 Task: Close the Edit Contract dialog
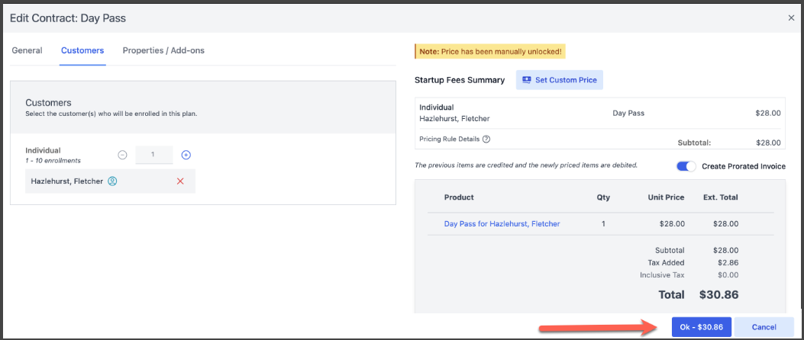tap(791, 17)
